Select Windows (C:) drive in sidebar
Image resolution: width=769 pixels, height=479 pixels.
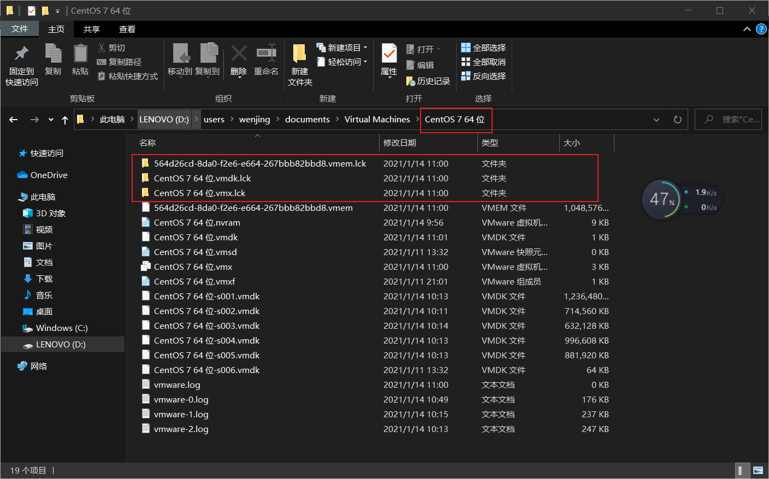pos(55,328)
